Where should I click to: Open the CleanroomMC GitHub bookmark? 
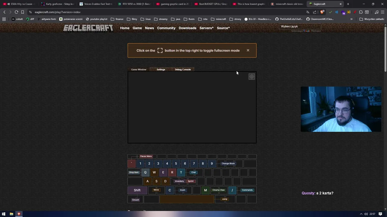(x=320, y=19)
